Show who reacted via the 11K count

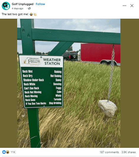[x=13, y=152]
